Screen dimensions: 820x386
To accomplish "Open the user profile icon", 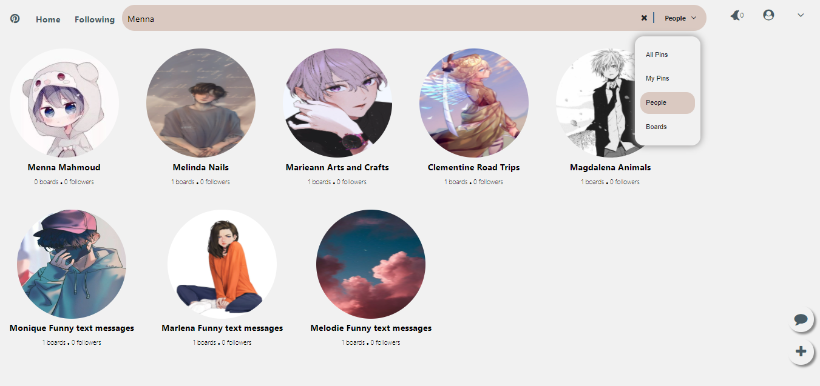I will pos(768,15).
